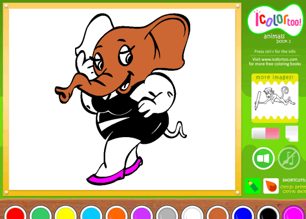Click the green windowed-mode button
Image resolution: width=306 pixels, height=219 pixels.
264,158
